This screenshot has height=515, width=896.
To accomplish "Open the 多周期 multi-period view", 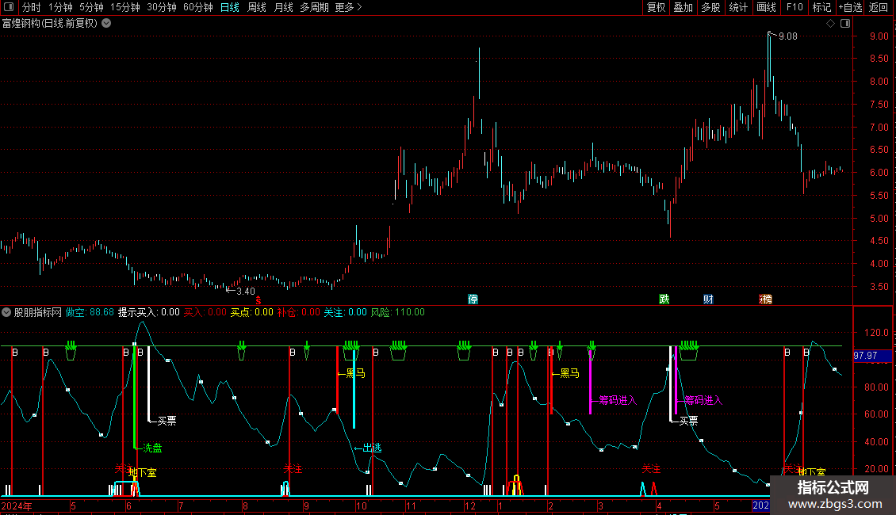I will pos(314,7).
